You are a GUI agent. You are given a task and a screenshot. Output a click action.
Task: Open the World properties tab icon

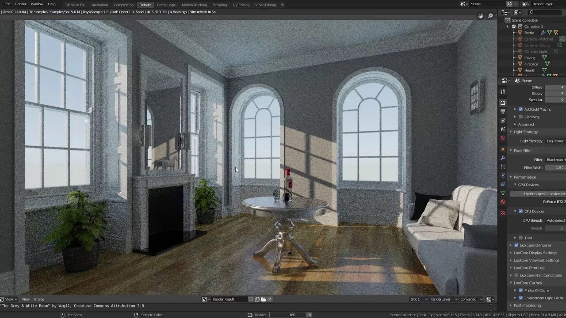tap(503, 138)
